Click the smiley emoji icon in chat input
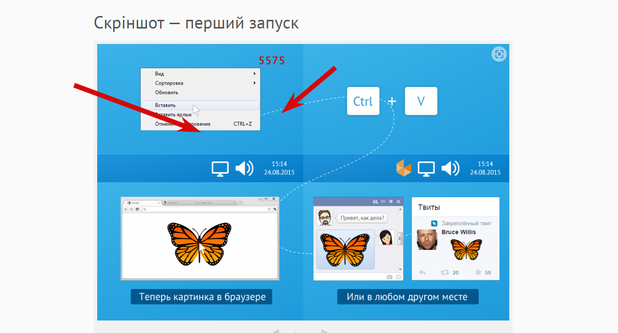The image size is (618, 333). tap(398, 277)
